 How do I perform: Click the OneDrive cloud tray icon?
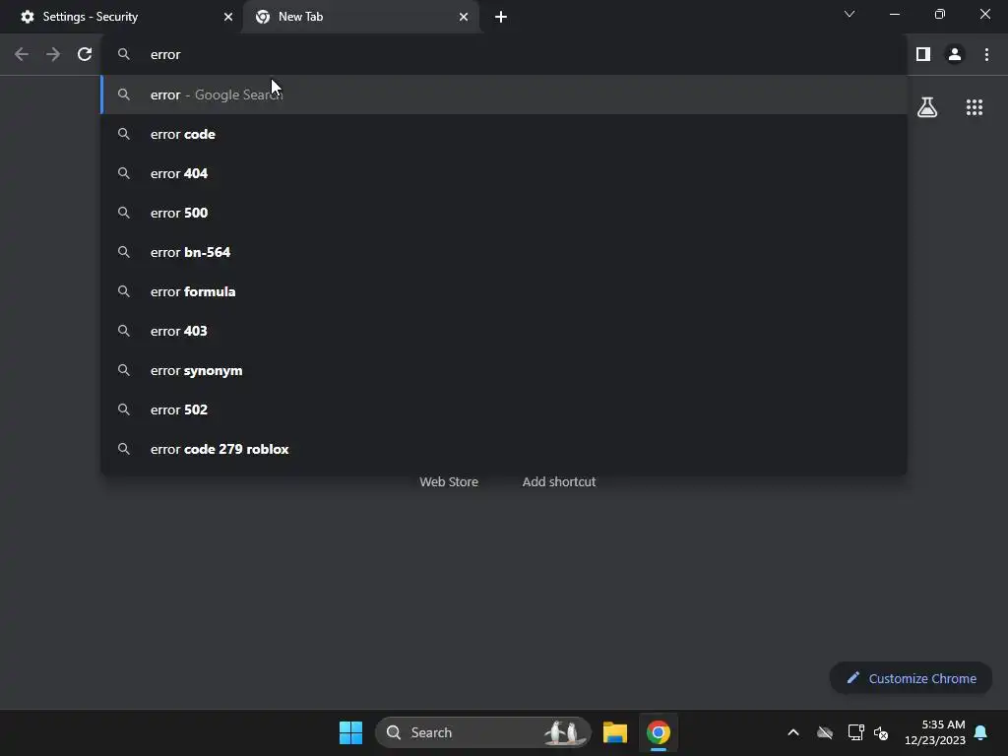825,732
